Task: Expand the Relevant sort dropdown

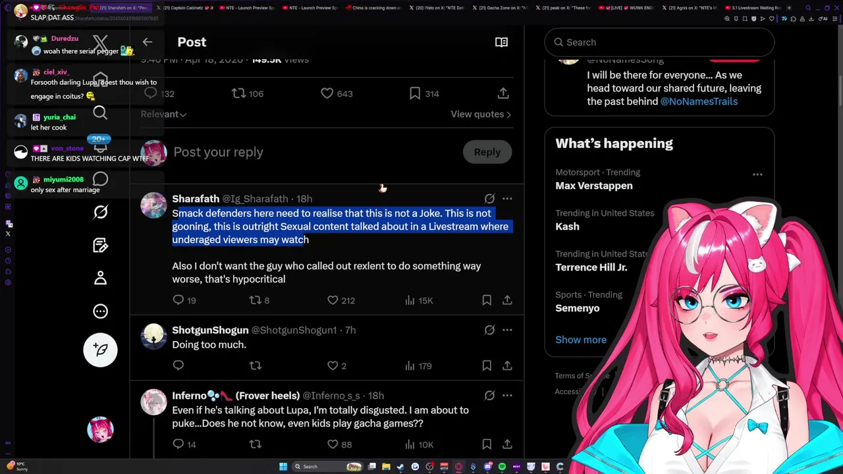Action: (x=163, y=114)
